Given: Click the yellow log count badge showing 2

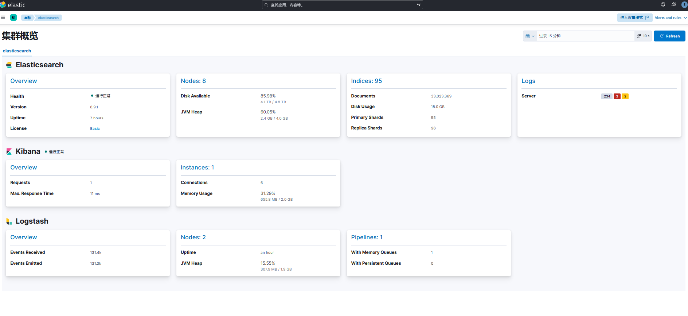Looking at the screenshot, I should tap(625, 96).
